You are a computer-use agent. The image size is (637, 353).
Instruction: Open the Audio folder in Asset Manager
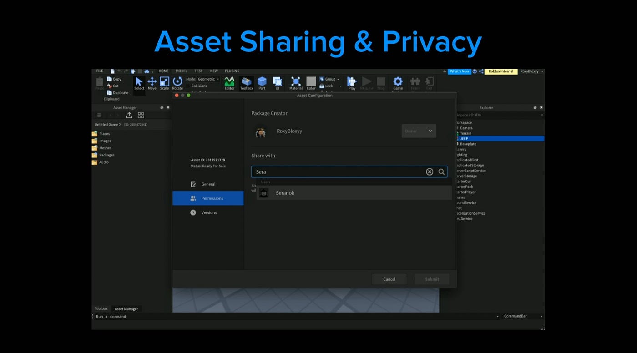pos(100,162)
